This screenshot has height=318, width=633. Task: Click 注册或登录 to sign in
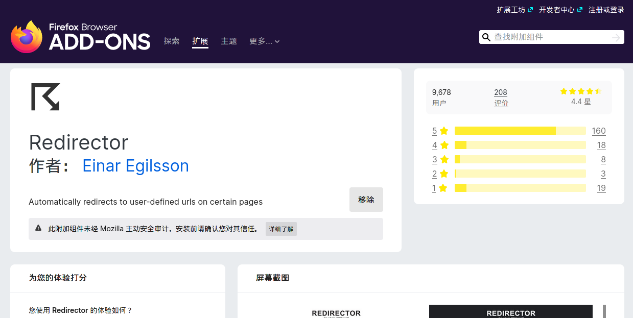coord(606,10)
